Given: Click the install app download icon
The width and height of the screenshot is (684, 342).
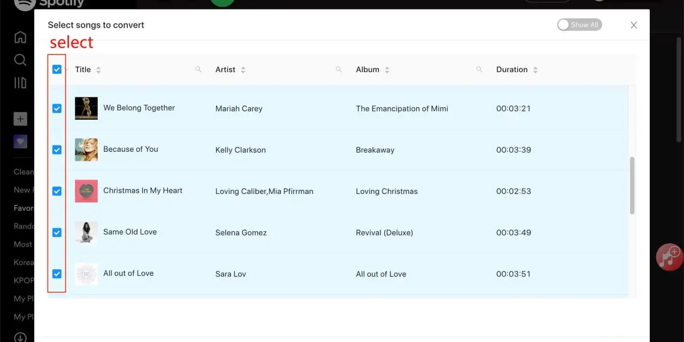Looking at the screenshot, I should [20, 337].
